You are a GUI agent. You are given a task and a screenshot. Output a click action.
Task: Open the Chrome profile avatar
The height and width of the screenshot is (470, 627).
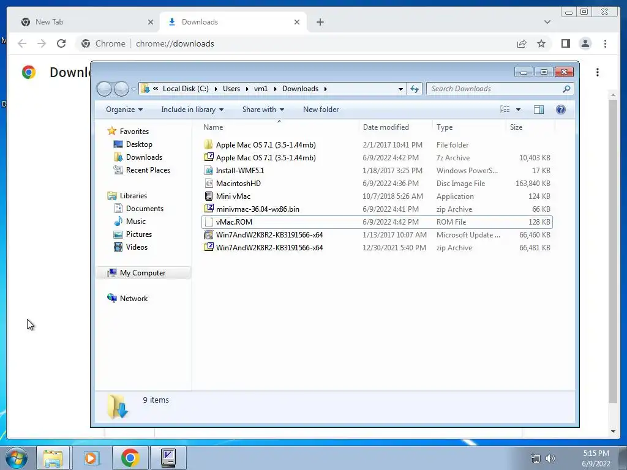[585, 43]
